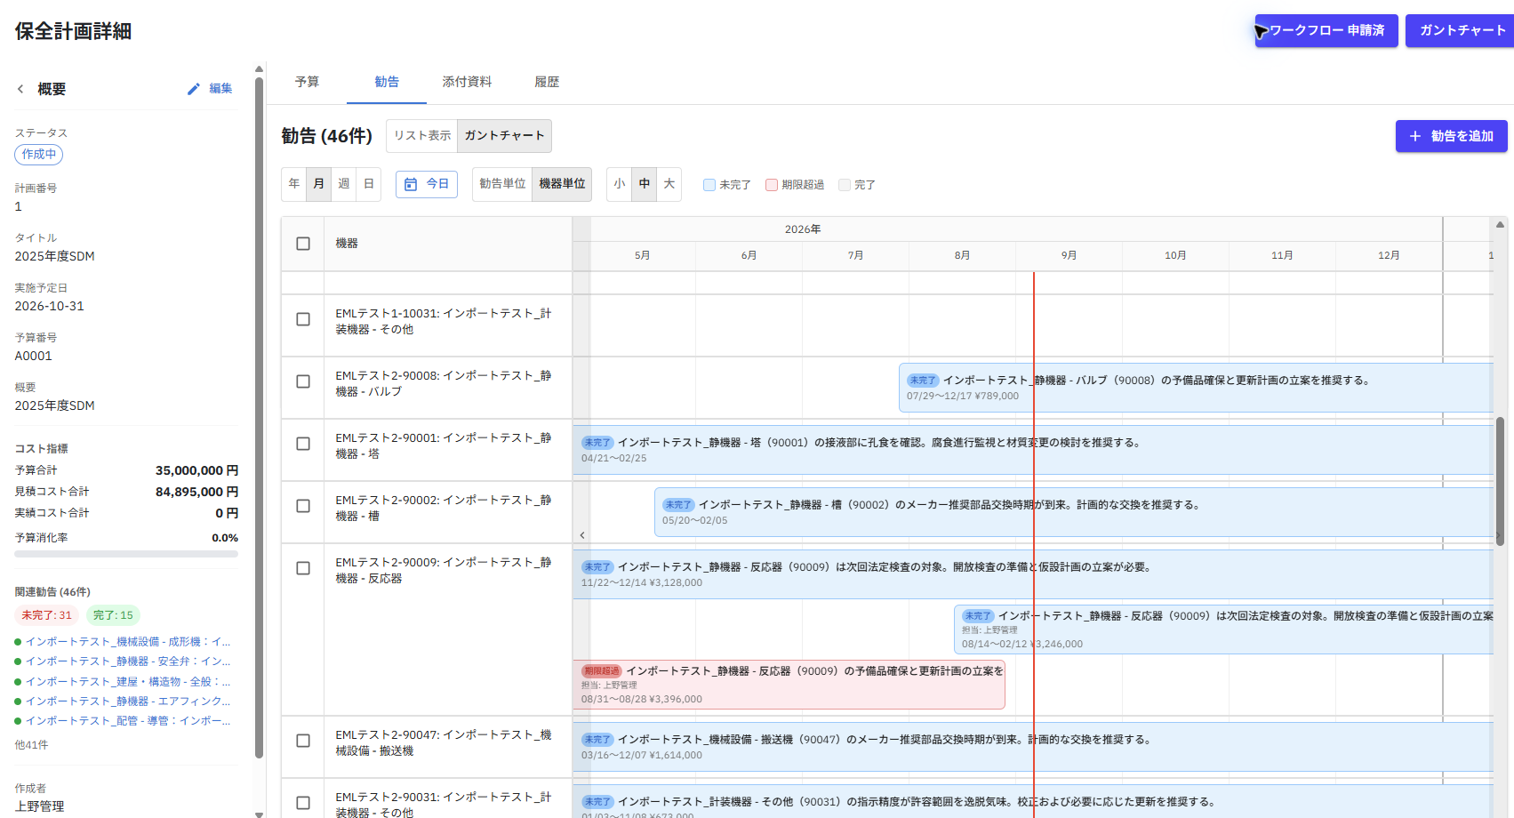Image resolution: width=1514 pixels, height=818 pixels.
Task: Open 反応器 bar dated 11/22〜12/14
Action: [x=1033, y=574]
